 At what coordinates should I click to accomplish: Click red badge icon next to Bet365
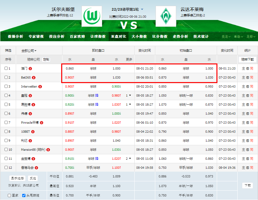point(34,78)
